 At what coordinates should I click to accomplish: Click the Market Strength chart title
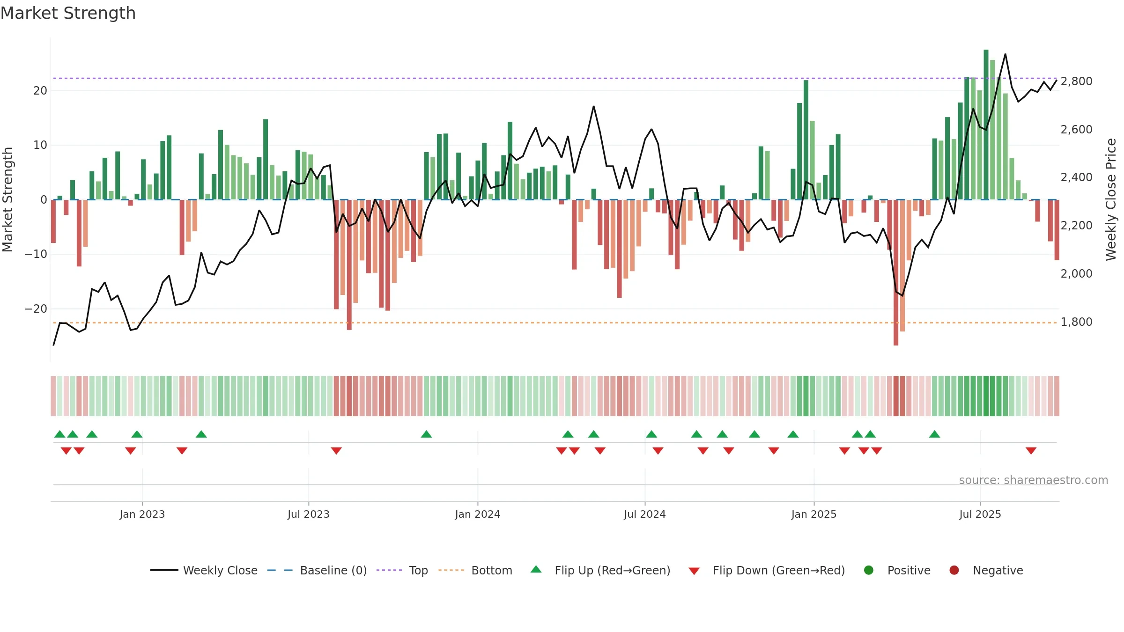pos(68,13)
